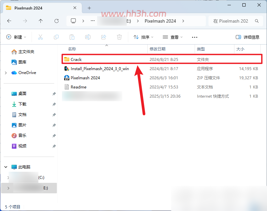The width and height of the screenshot is (267, 211).
Task: Expand the chevron after Pixelmash 2024 breadcrumb
Action: click(183, 21)
